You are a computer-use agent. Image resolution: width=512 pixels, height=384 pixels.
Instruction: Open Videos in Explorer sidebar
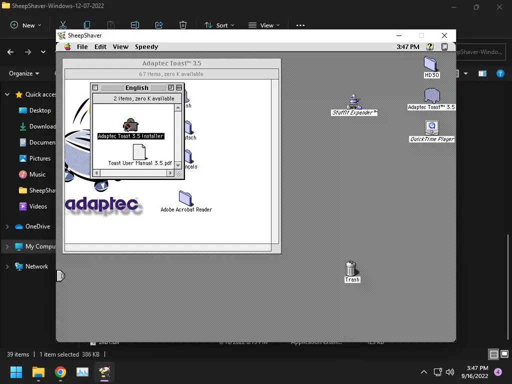(x=33, y=206)
